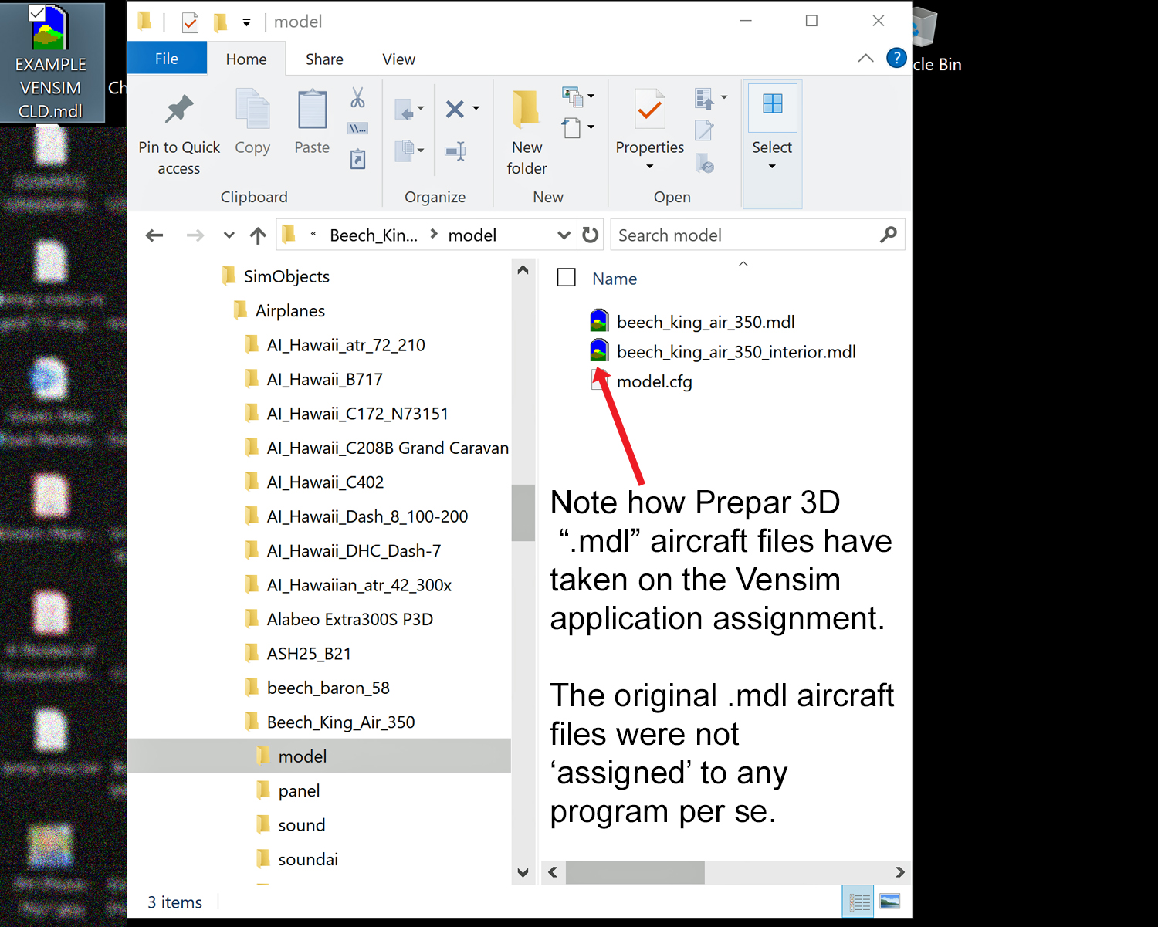Click the Edit icon in Open group
The width and height of the screenshot is (1158, 927).
point(704,130)
